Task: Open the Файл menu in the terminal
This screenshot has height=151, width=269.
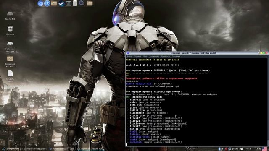Action: [129, 56]
